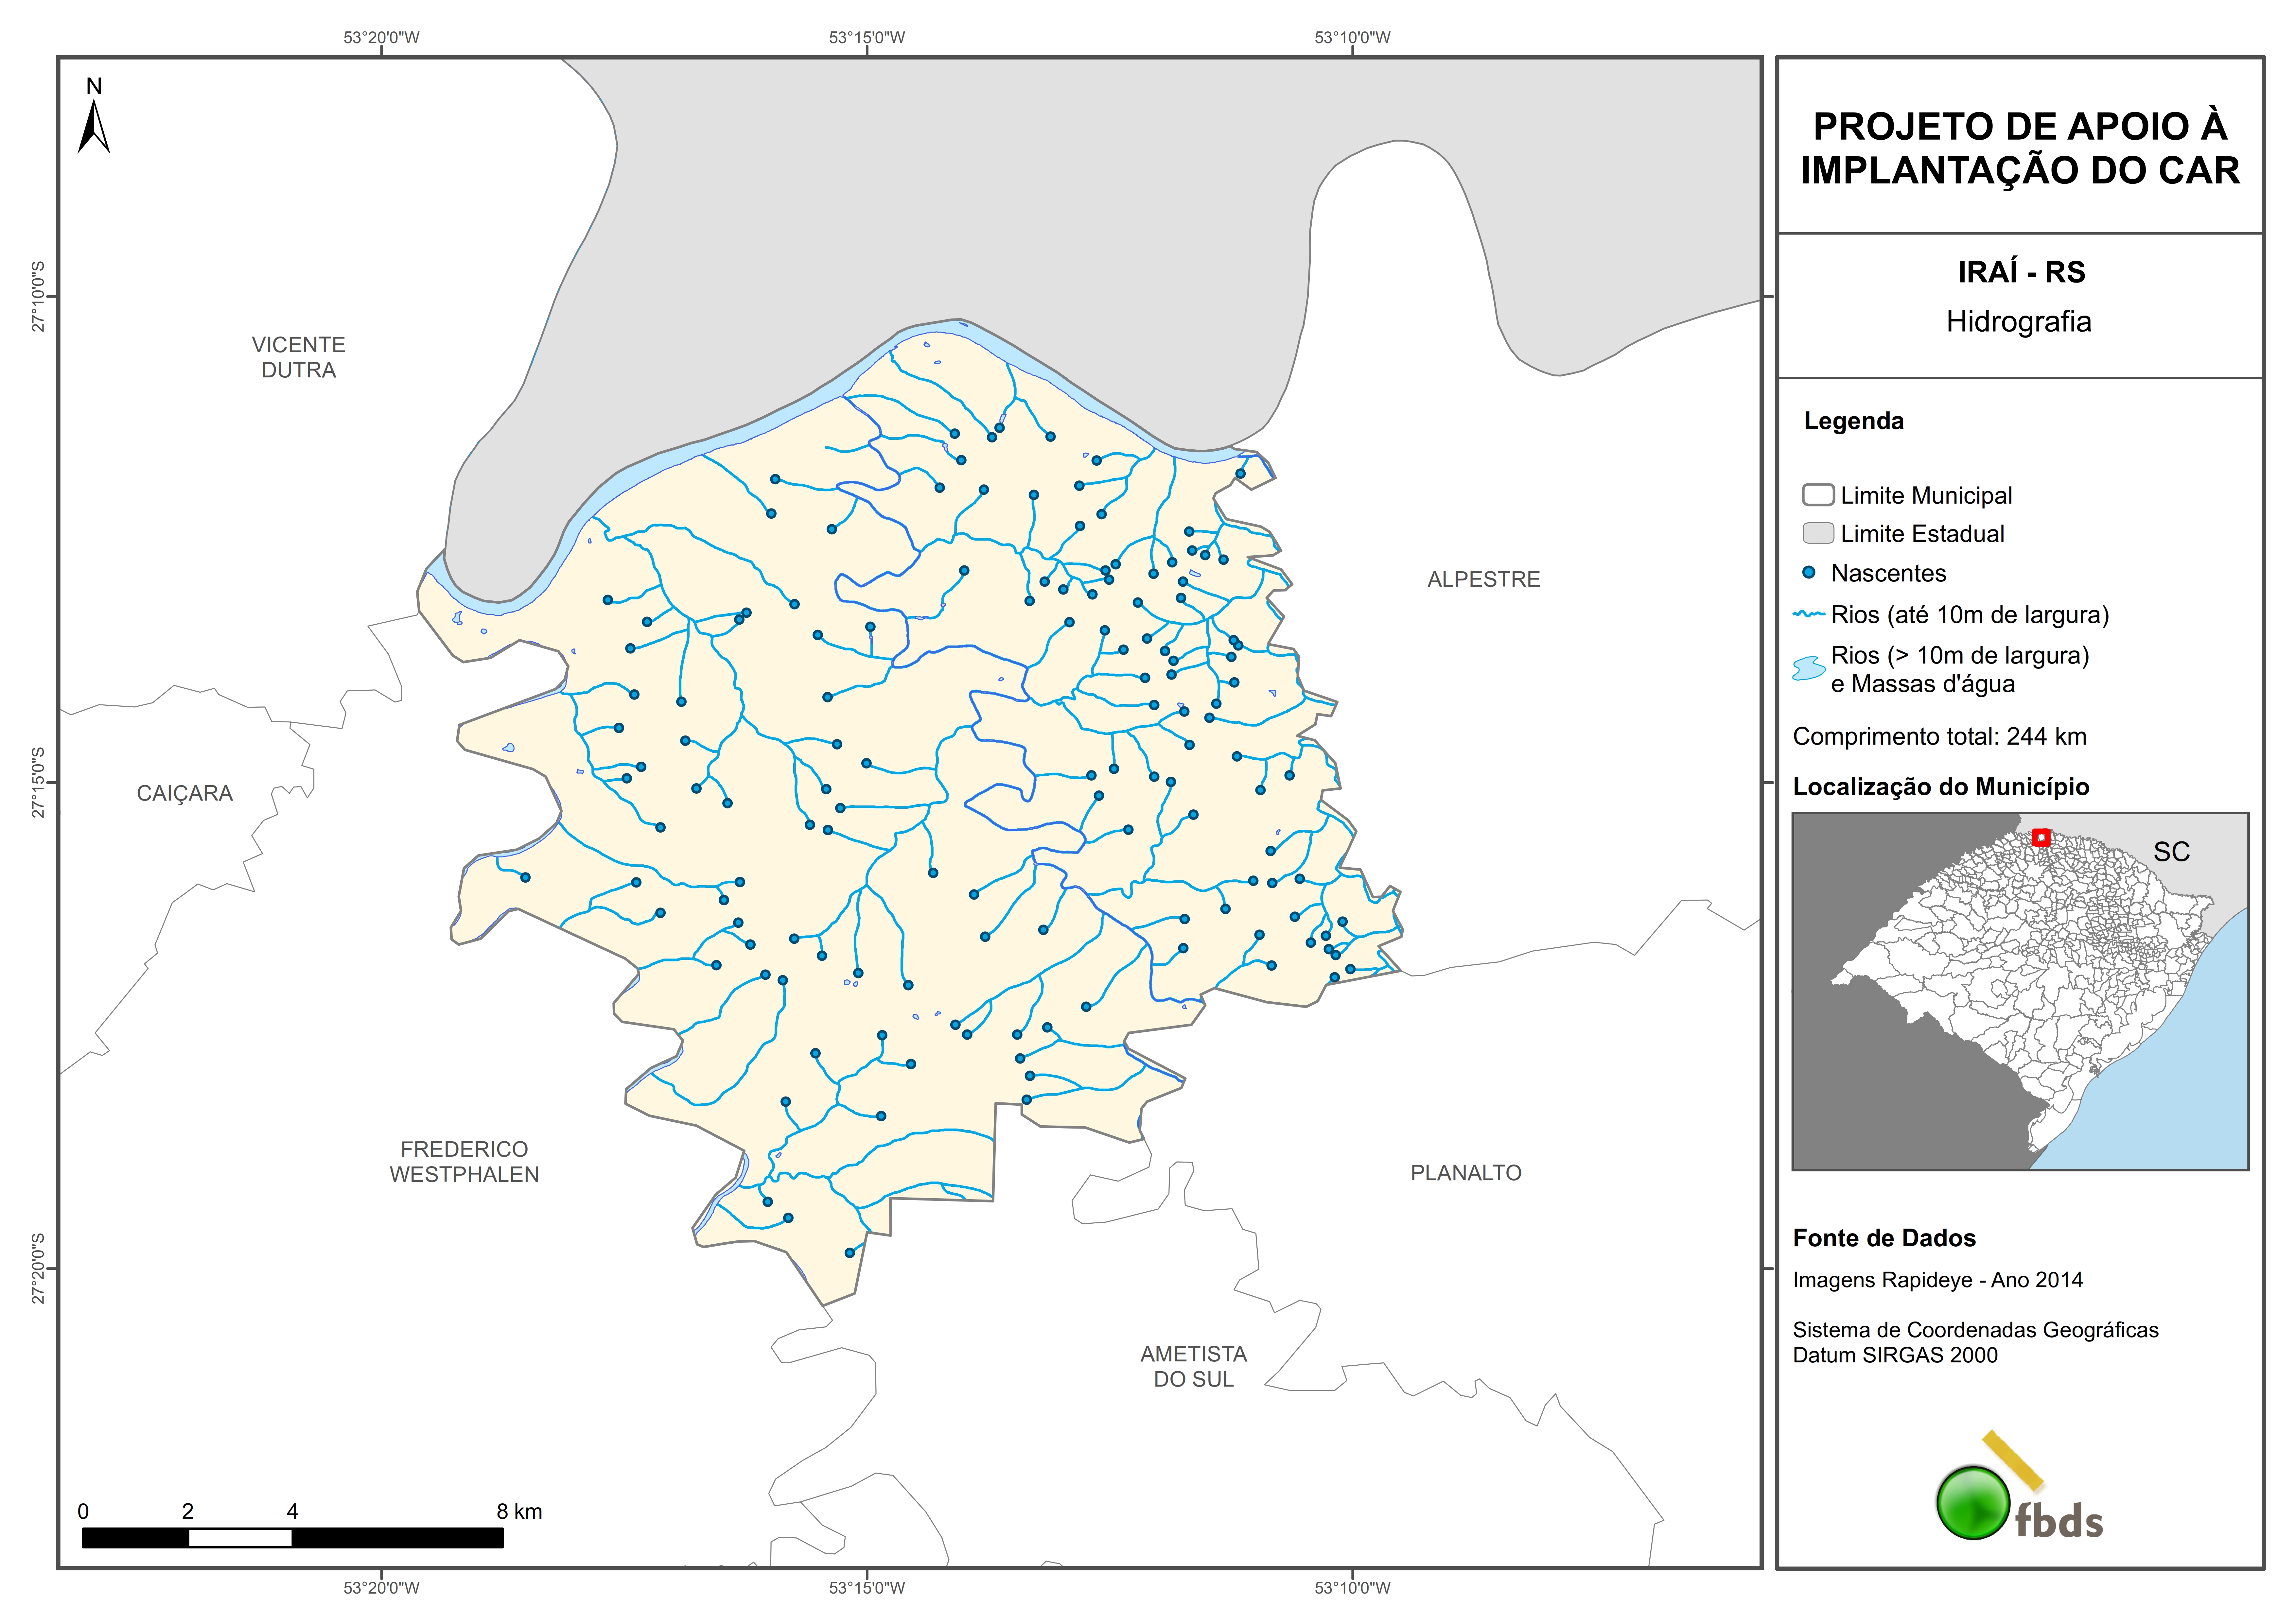Click the CAIÇARA municipality label
The image size is (2295, 1624).
[x=185, y=793]
